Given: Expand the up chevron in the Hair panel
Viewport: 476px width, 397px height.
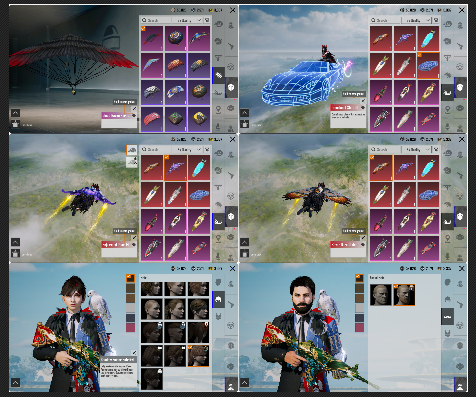Looking at the screenshot, I should (x=15, y=382).
